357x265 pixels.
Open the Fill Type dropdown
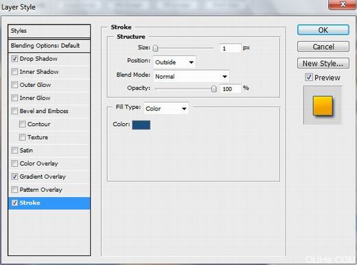[166, 108]
